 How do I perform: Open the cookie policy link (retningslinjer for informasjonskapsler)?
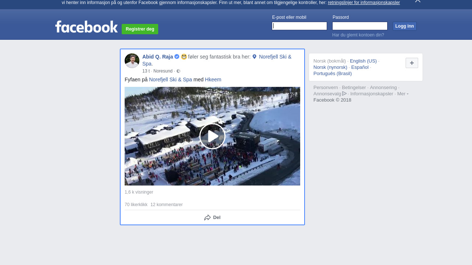[364, 3]
